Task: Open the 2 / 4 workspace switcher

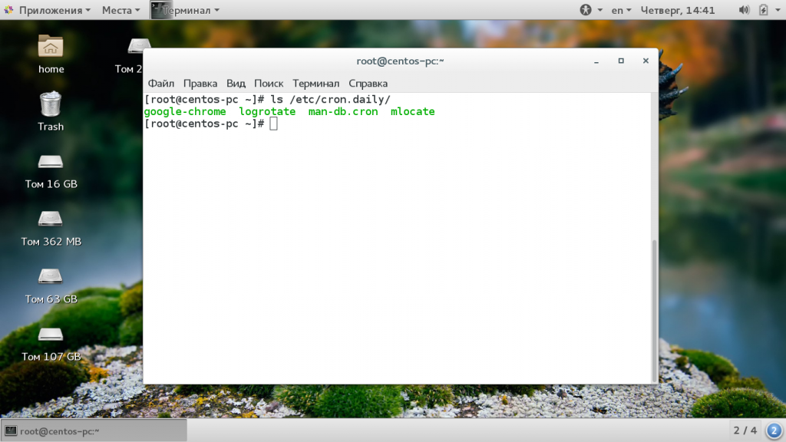Action: 745,430
